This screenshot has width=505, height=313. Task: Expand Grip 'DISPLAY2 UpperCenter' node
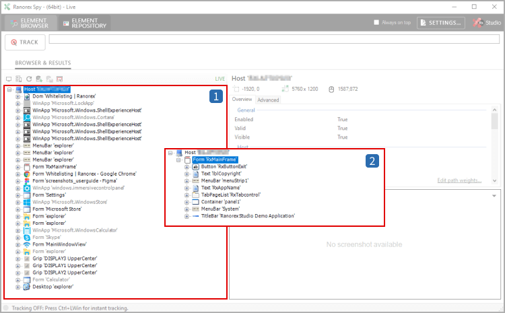coord(18,273)
